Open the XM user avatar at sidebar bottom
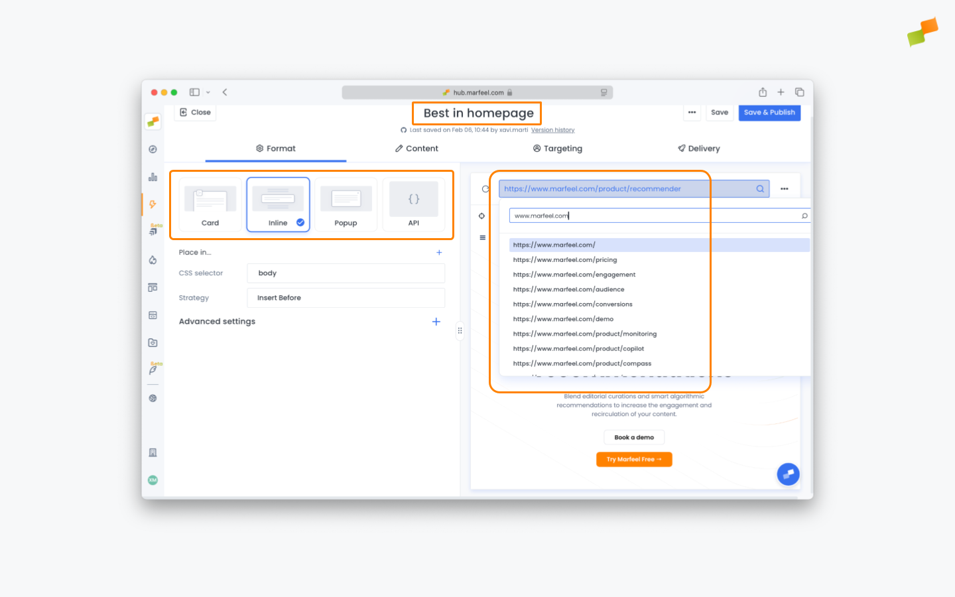955x597 pixels. (153, 480)
